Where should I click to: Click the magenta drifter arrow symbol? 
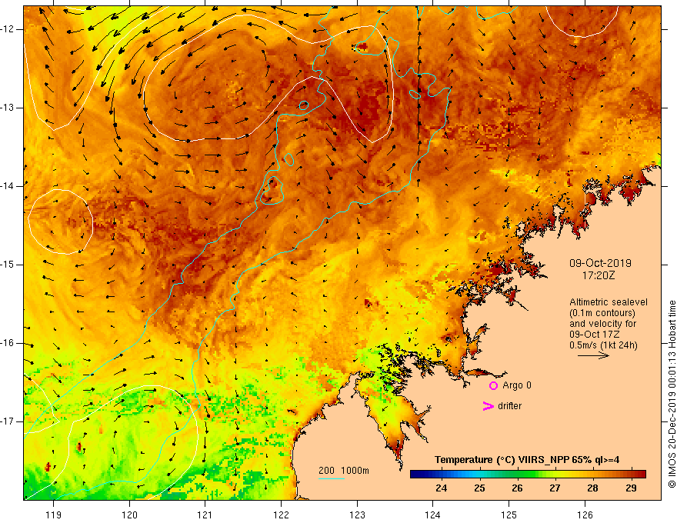(488, 406)
